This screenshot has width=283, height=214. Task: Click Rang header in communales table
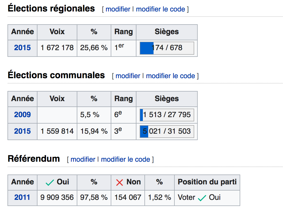click(x=124, y=99)
